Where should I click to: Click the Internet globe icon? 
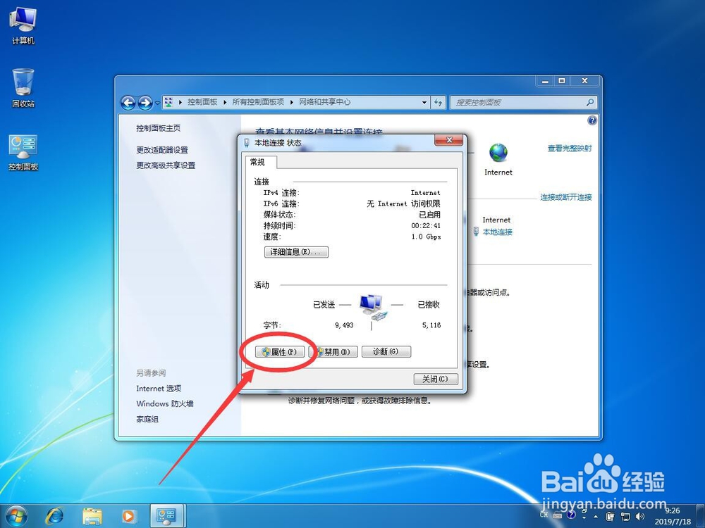[498, 153]
